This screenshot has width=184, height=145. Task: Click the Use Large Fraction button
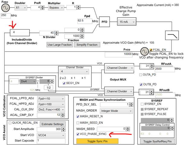[x=60, y=45]
